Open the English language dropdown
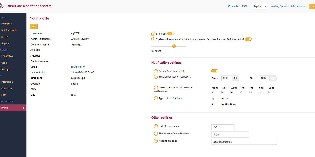The height and width of the screenshot is (157, 315). click(259, 7)
